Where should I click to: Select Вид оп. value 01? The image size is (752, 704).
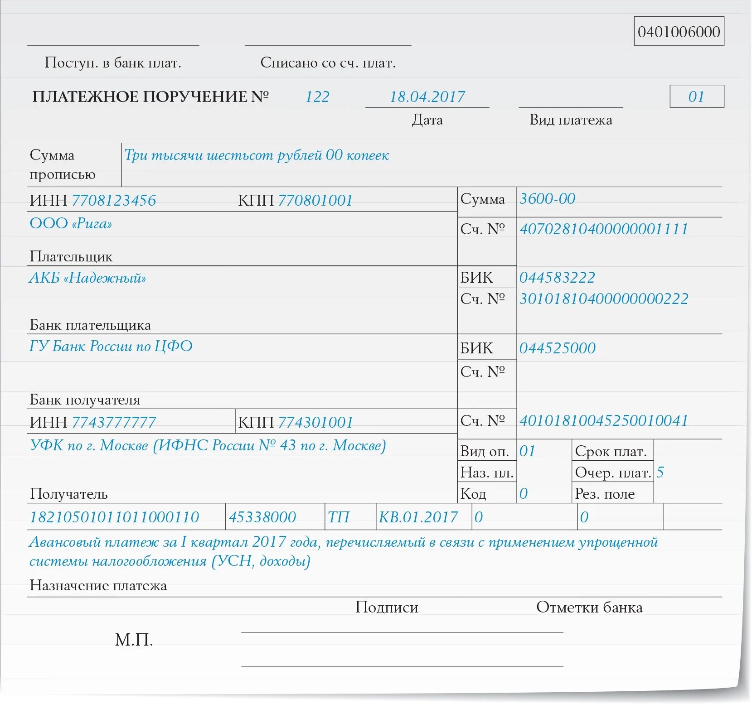(x=528, y=451)
